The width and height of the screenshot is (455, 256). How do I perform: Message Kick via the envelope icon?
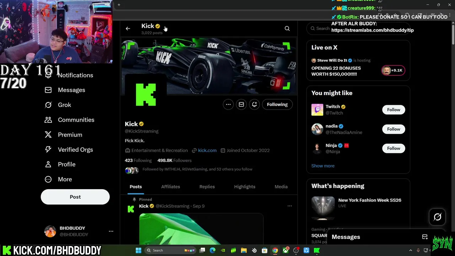tap(241, 105)
